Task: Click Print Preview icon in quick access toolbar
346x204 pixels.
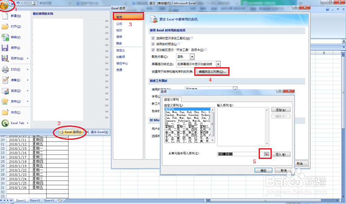Action: pos(34,3)
